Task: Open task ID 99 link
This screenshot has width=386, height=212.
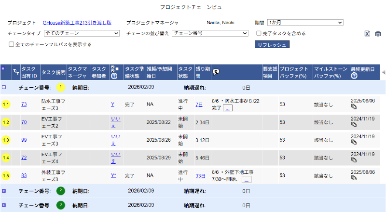Action: tap(24, 140)
